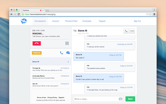Select the TextNow browser tab
This screenshot has width=166, height=104.
tap(32, 10)
